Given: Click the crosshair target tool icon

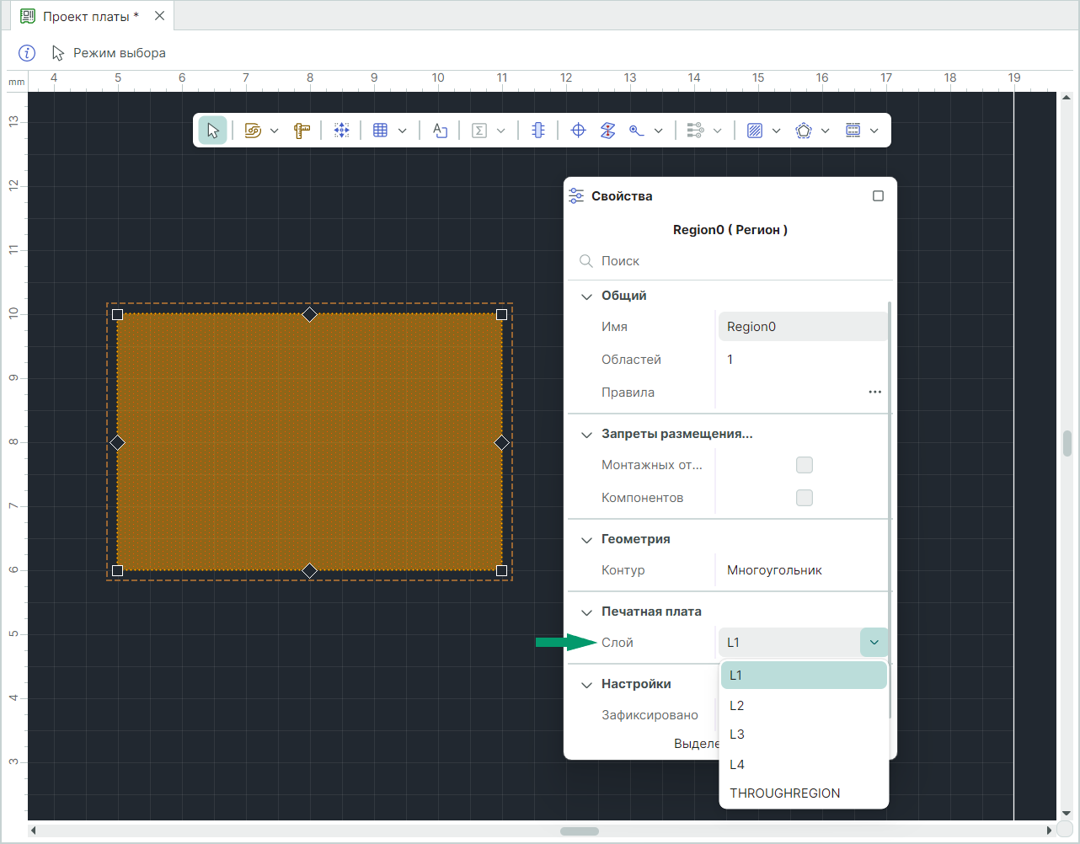Looking at the screenshot, I should [579, 131].
